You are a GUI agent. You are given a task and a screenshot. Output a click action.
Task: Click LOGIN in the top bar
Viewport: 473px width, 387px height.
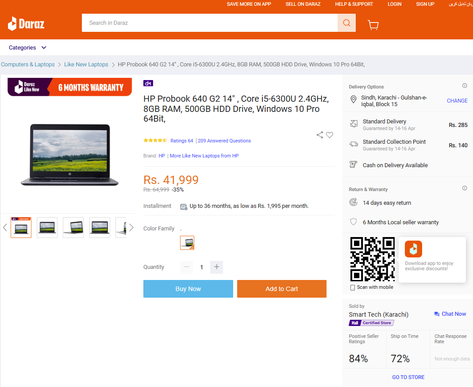[395, 4]
